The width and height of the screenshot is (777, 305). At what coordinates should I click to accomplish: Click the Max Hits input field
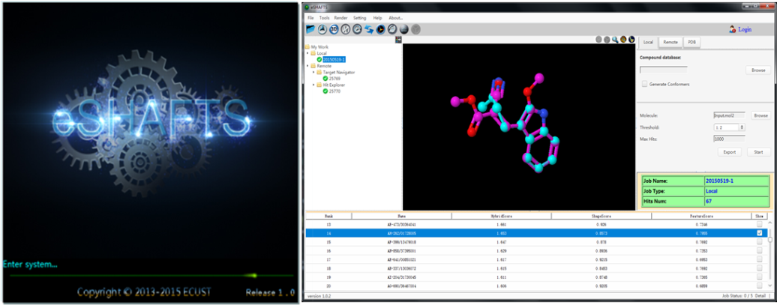click(729, 139)
